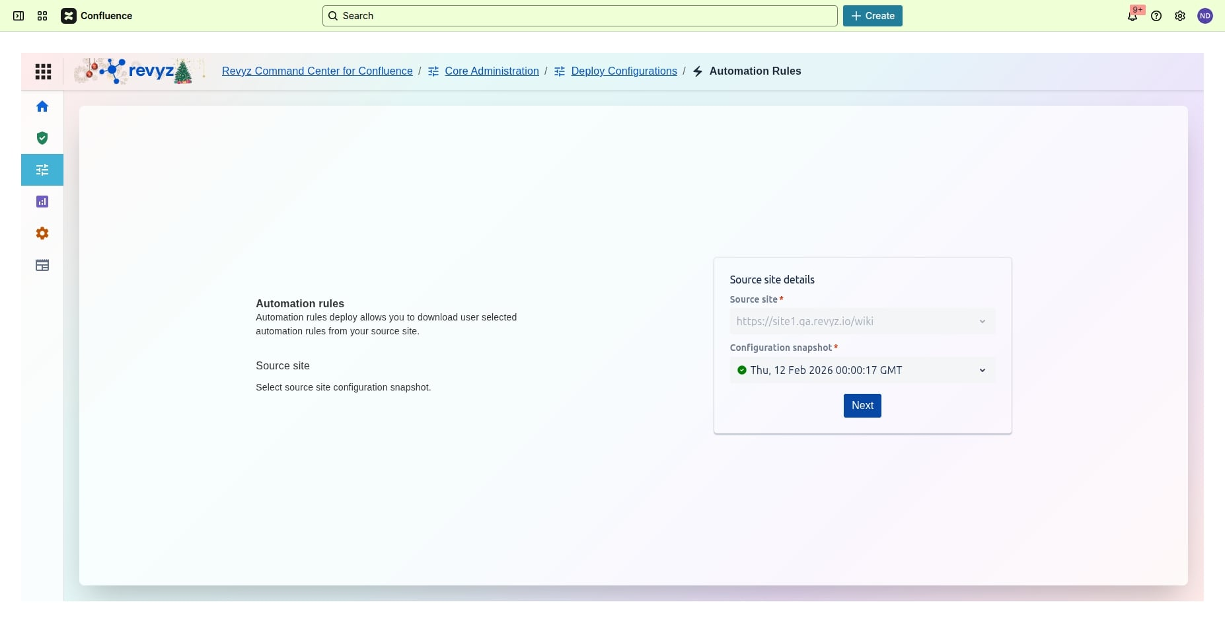Open Confluence notifications bell

coord(1132,16)
